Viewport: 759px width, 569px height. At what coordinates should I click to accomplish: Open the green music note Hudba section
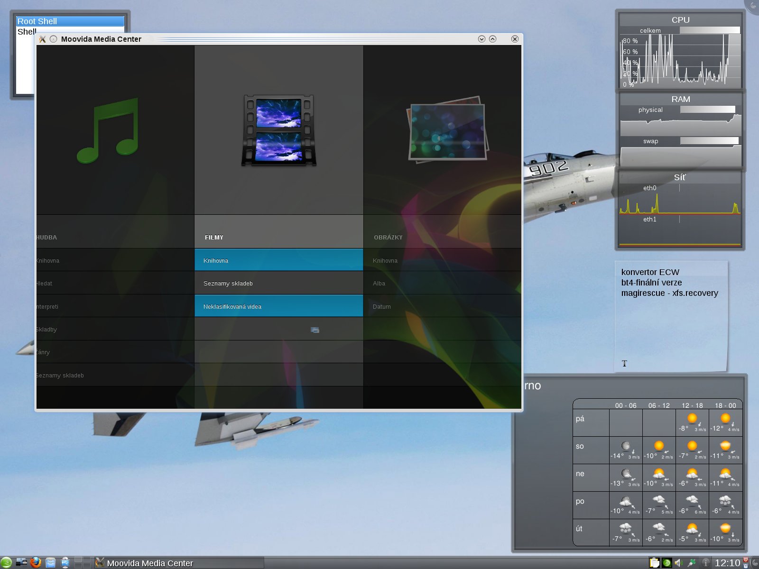tap(108, 130)
